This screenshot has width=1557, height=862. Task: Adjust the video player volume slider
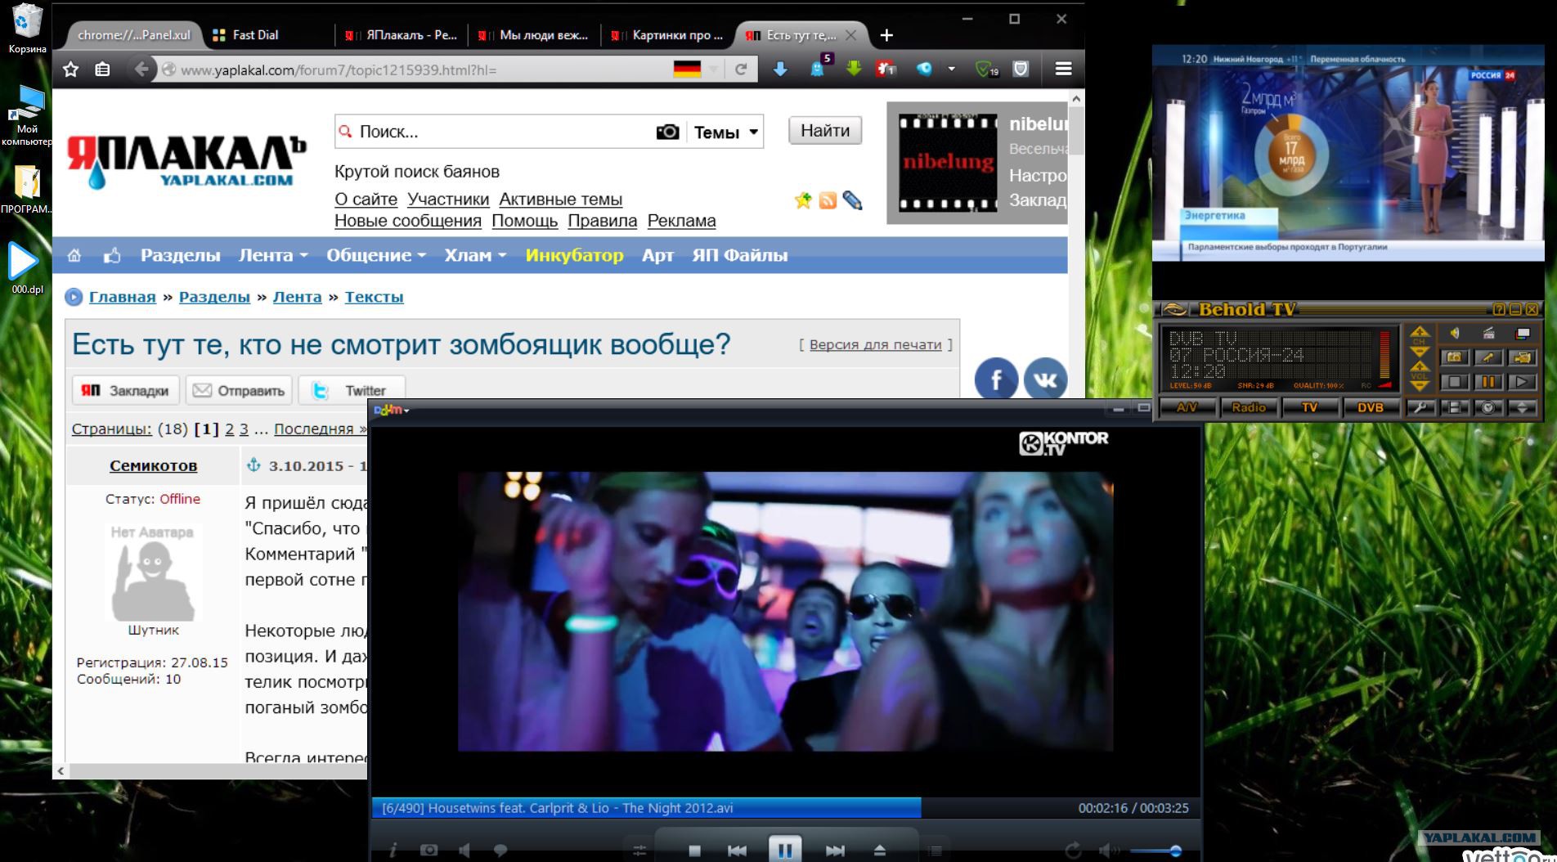(x=1155, y=851)
